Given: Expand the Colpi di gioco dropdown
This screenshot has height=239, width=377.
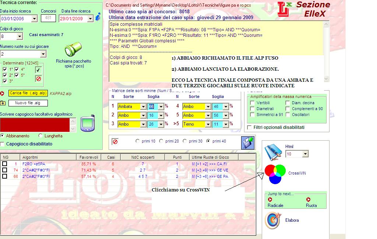Looking at the screenshot, I should pyautogui.click(x=20, y=36).
